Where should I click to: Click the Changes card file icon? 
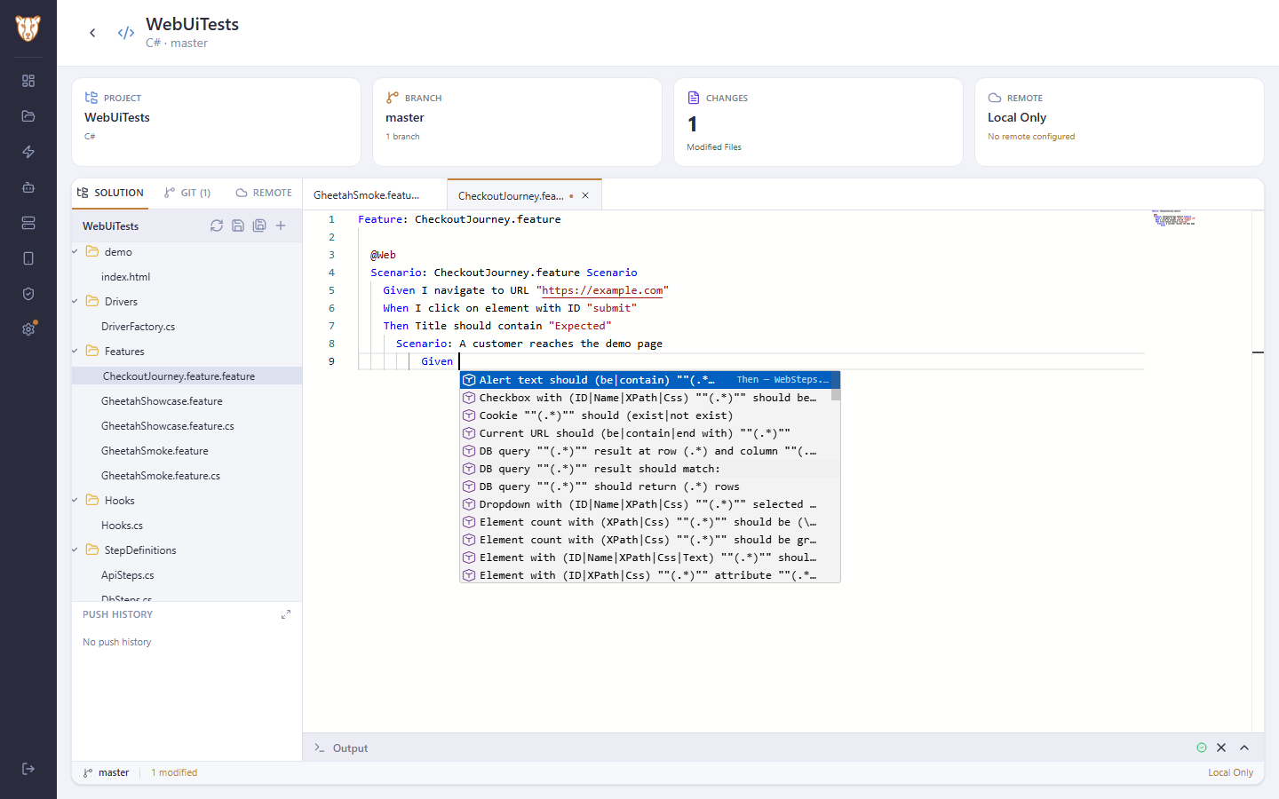[694, 98]
